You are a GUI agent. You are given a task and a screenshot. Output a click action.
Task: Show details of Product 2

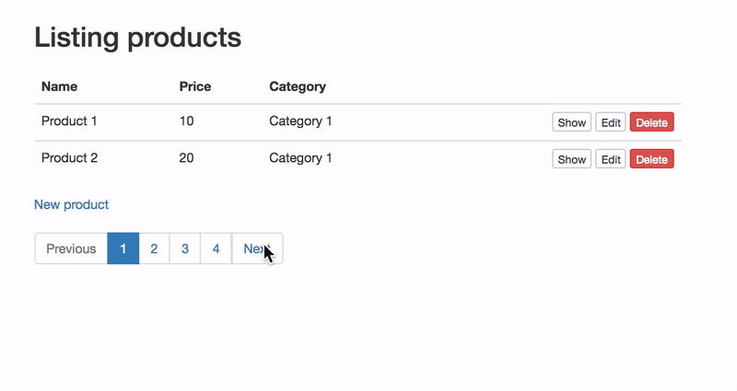(x=571, y=159)
